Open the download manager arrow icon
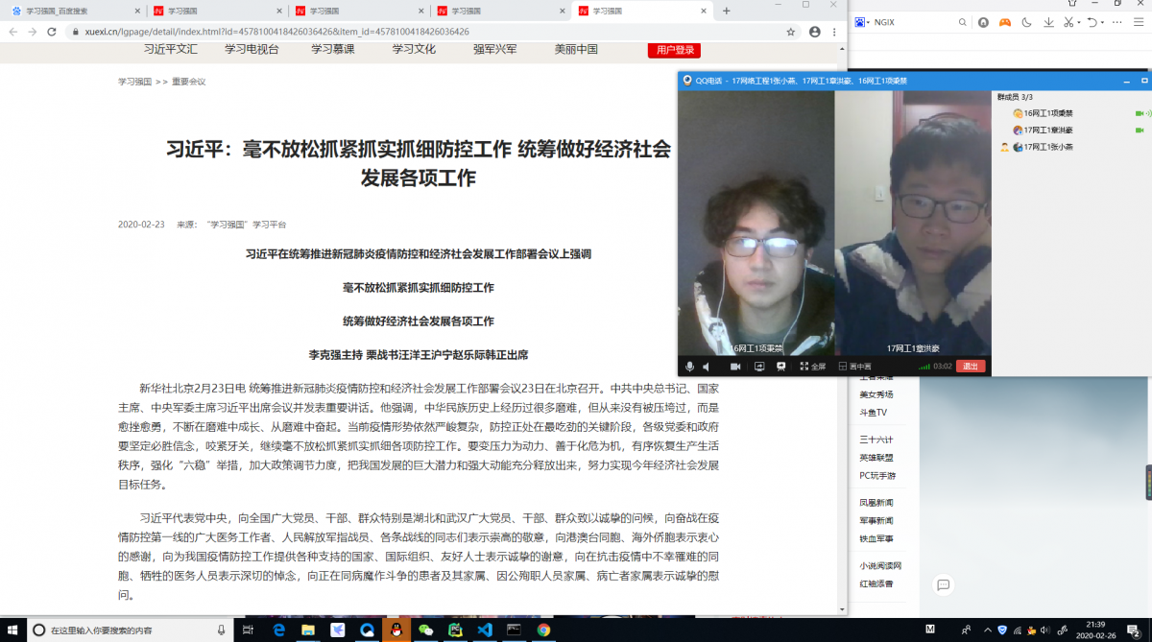 1048,23
